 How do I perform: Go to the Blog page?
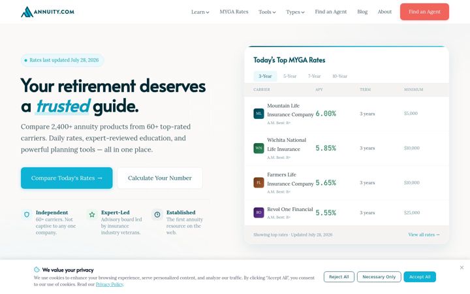(362, 12)
